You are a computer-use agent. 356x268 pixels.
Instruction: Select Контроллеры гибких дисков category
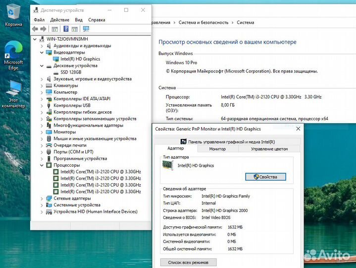(83, 112)
